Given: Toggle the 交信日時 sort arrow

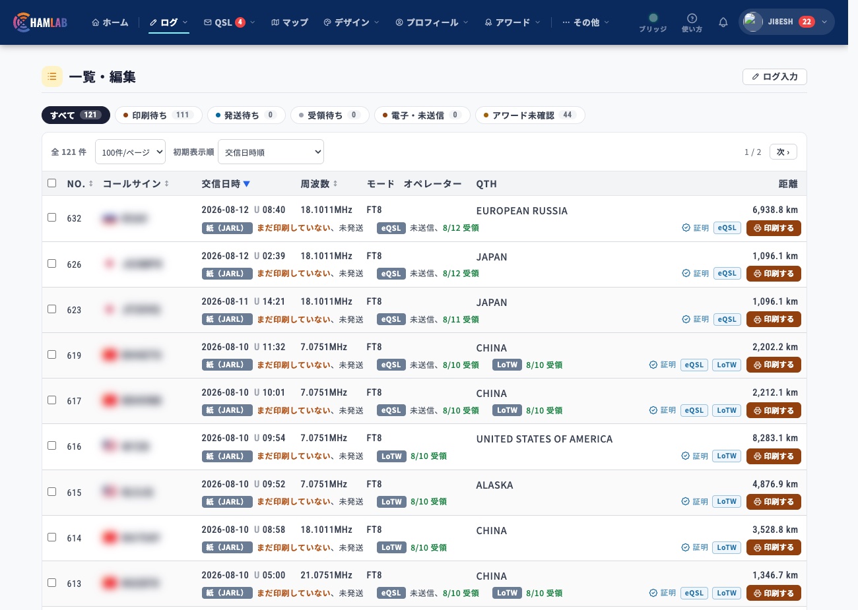Looking at the screenshot, I should (247, 184).
